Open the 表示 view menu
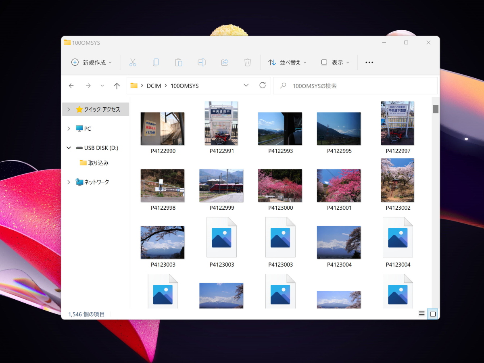 335,63
